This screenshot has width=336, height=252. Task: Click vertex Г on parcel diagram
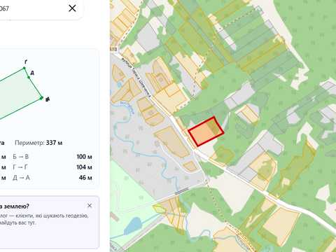coord(24,68)
